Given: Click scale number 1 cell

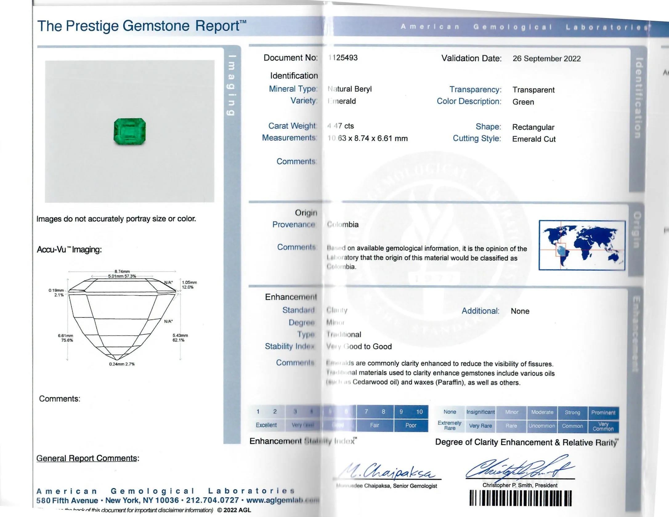Looking at the screenshot, I should (258, 412).
